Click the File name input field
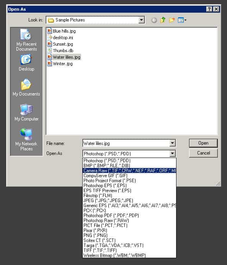The width and height of the screenshot is (227, 265). pos(126,143)
